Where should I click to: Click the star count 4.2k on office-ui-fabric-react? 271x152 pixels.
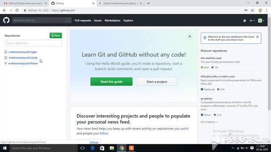coord(221,89)
